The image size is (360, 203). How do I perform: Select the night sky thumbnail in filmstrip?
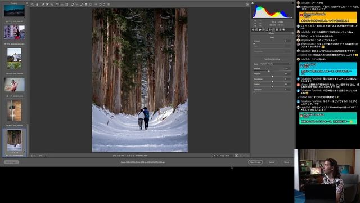coord(14,11)
